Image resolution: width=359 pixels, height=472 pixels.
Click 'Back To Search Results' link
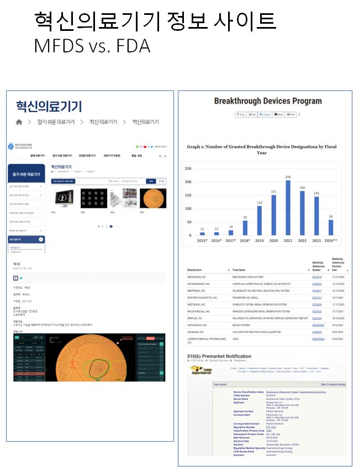[333, 384]
